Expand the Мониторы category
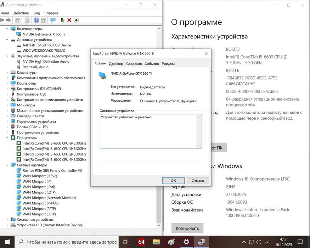310x248 pixels. (7, 105)
